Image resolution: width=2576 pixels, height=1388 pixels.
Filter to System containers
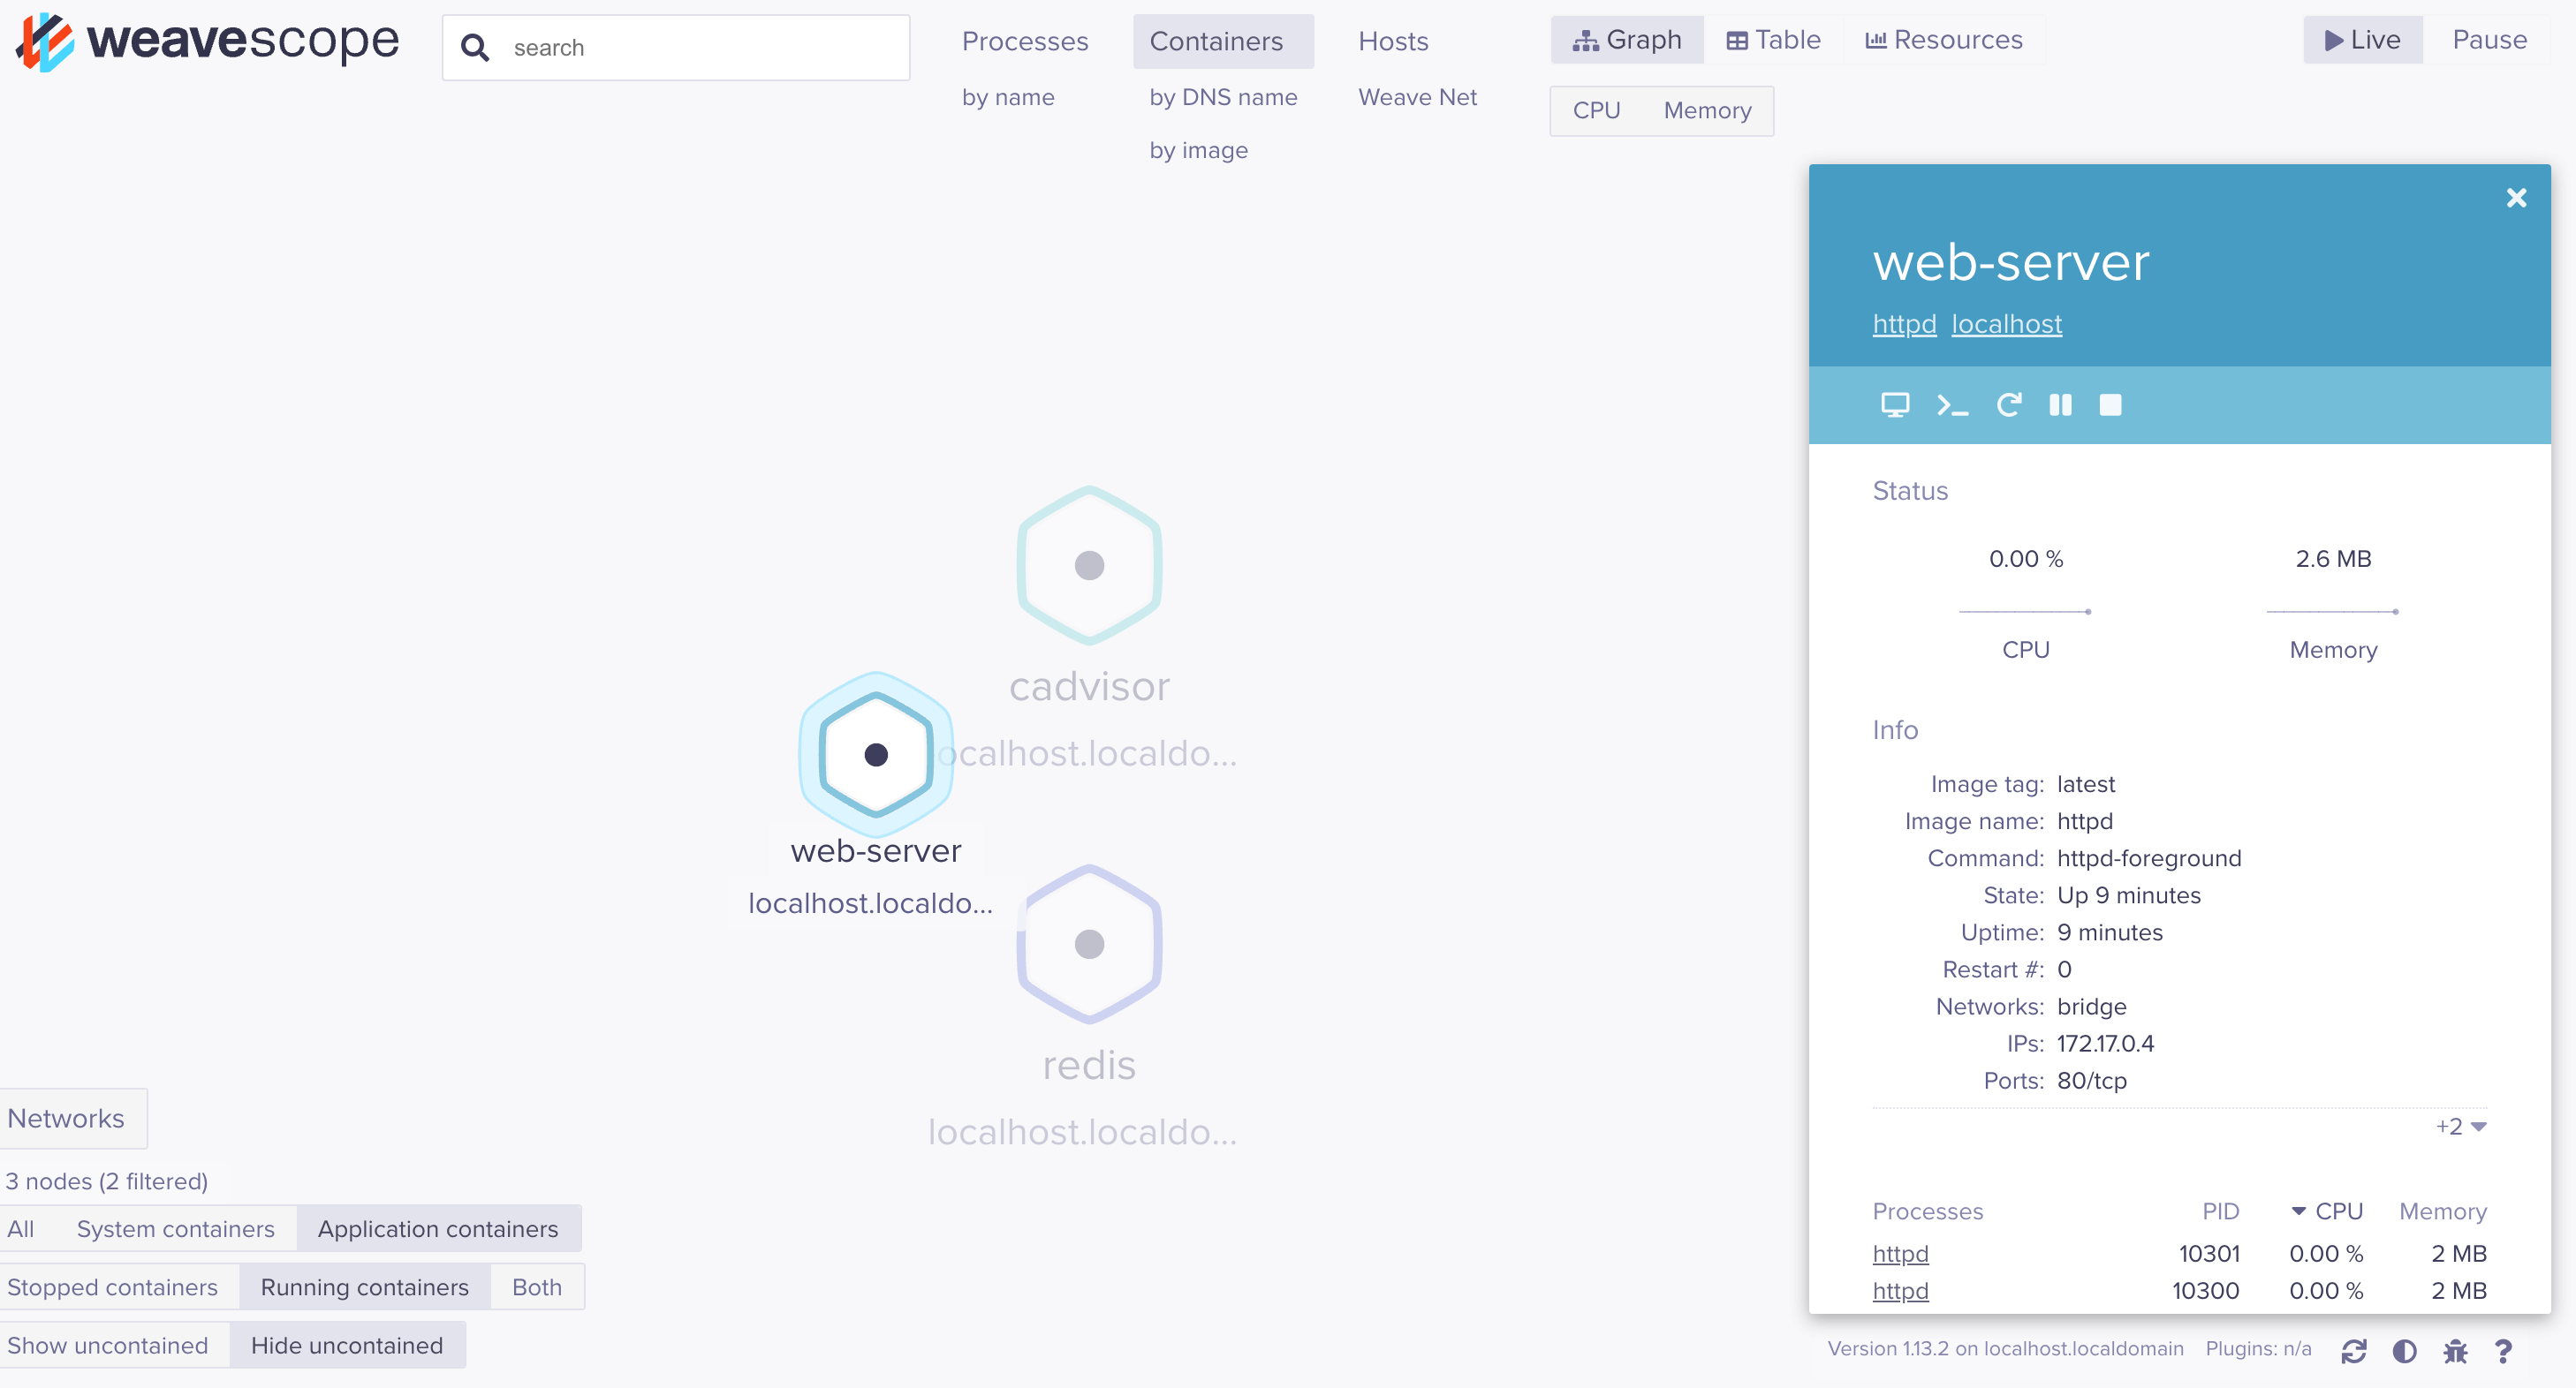pyautogui.click(x=175, y=1228)
